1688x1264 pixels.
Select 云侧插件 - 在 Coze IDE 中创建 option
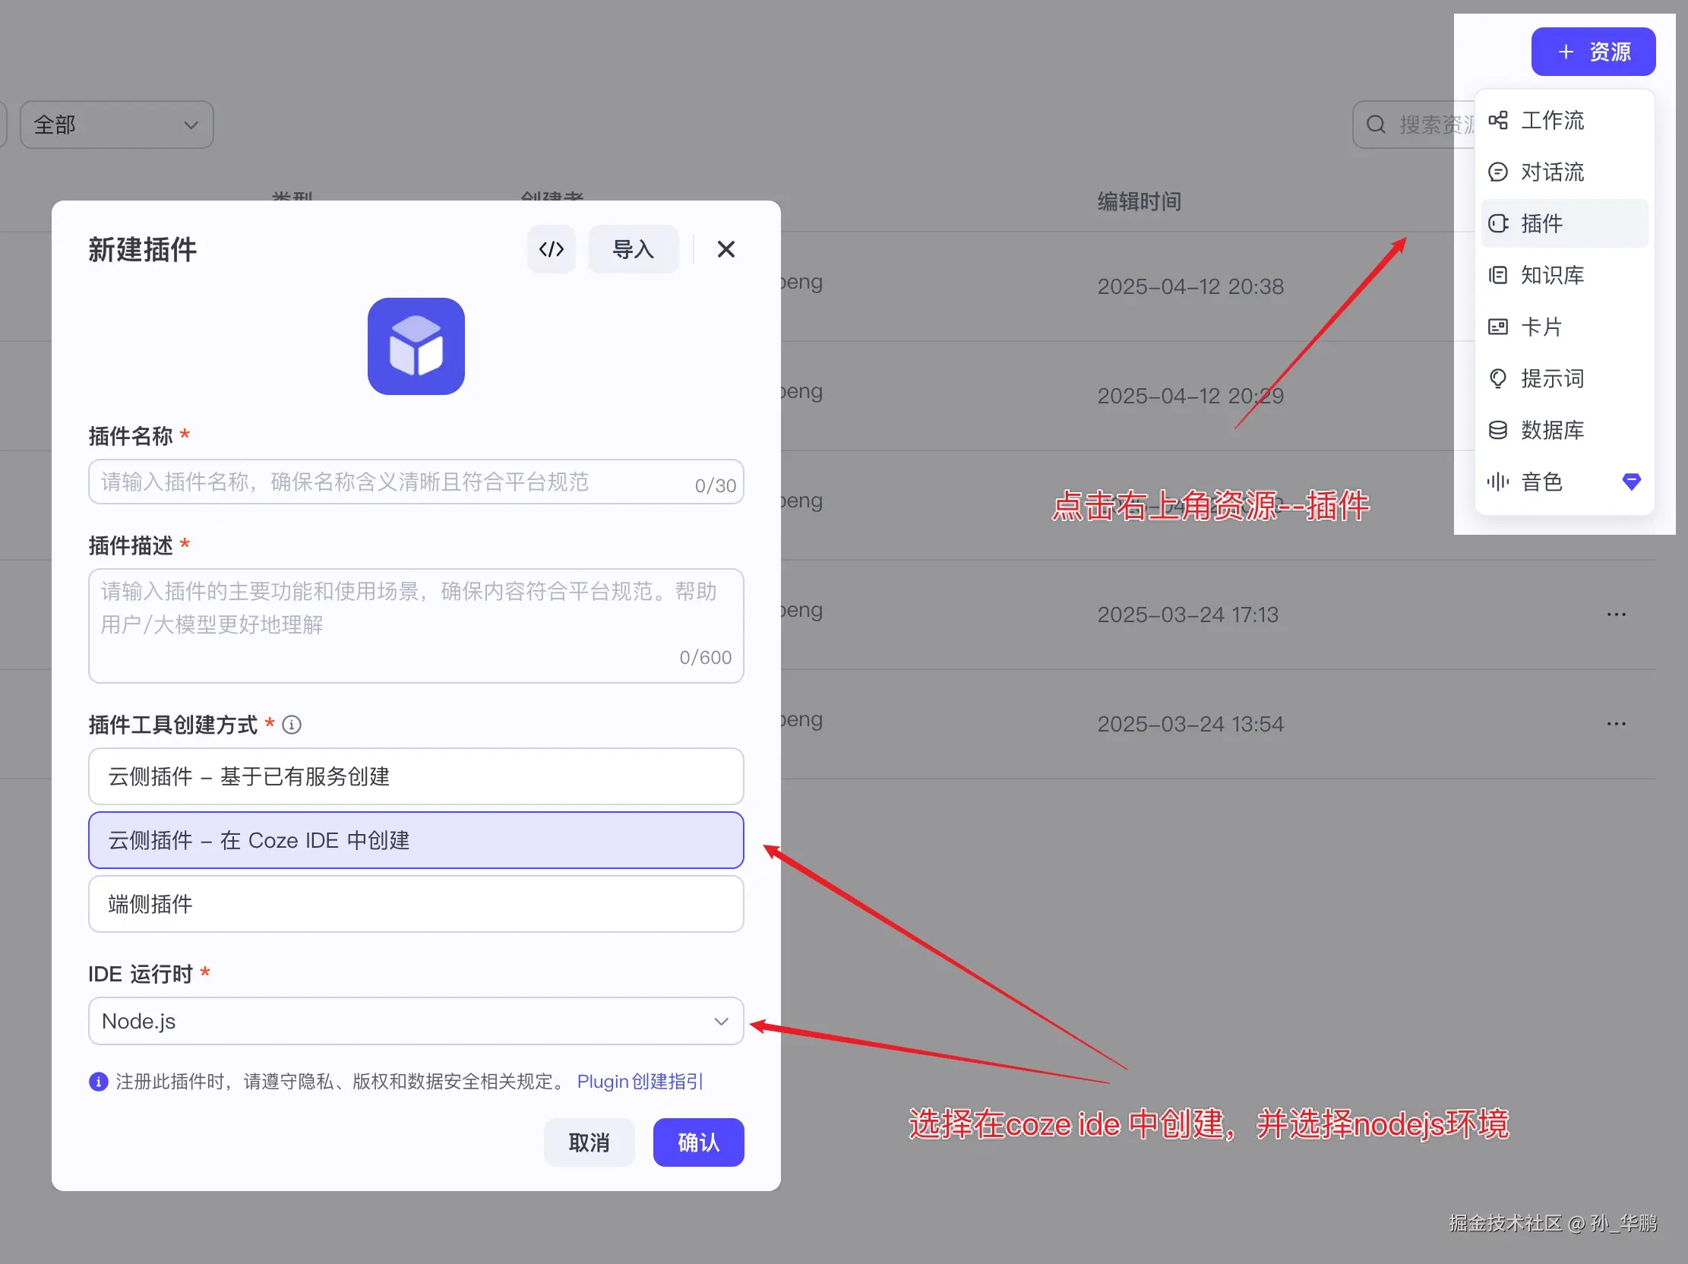click(416, 840)
